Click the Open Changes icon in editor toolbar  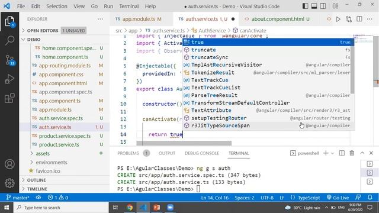(x=349, y=19)
